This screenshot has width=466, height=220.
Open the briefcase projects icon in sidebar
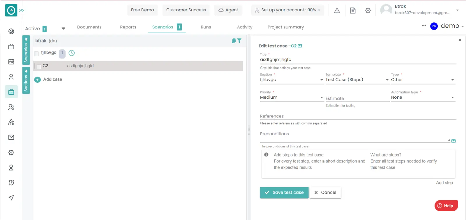coord(11,92)
